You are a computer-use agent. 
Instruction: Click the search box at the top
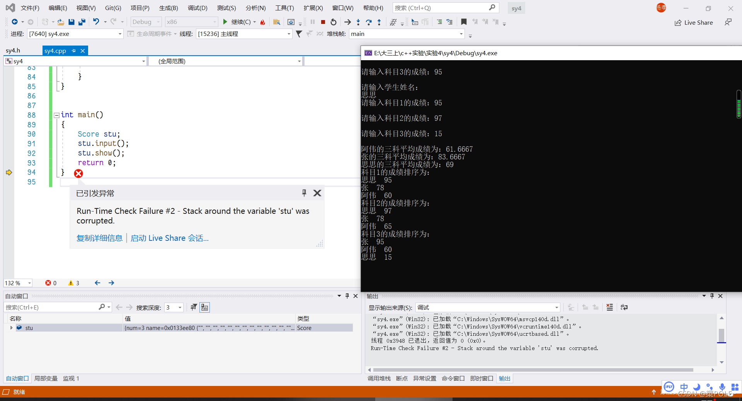[x=446, y=8]
